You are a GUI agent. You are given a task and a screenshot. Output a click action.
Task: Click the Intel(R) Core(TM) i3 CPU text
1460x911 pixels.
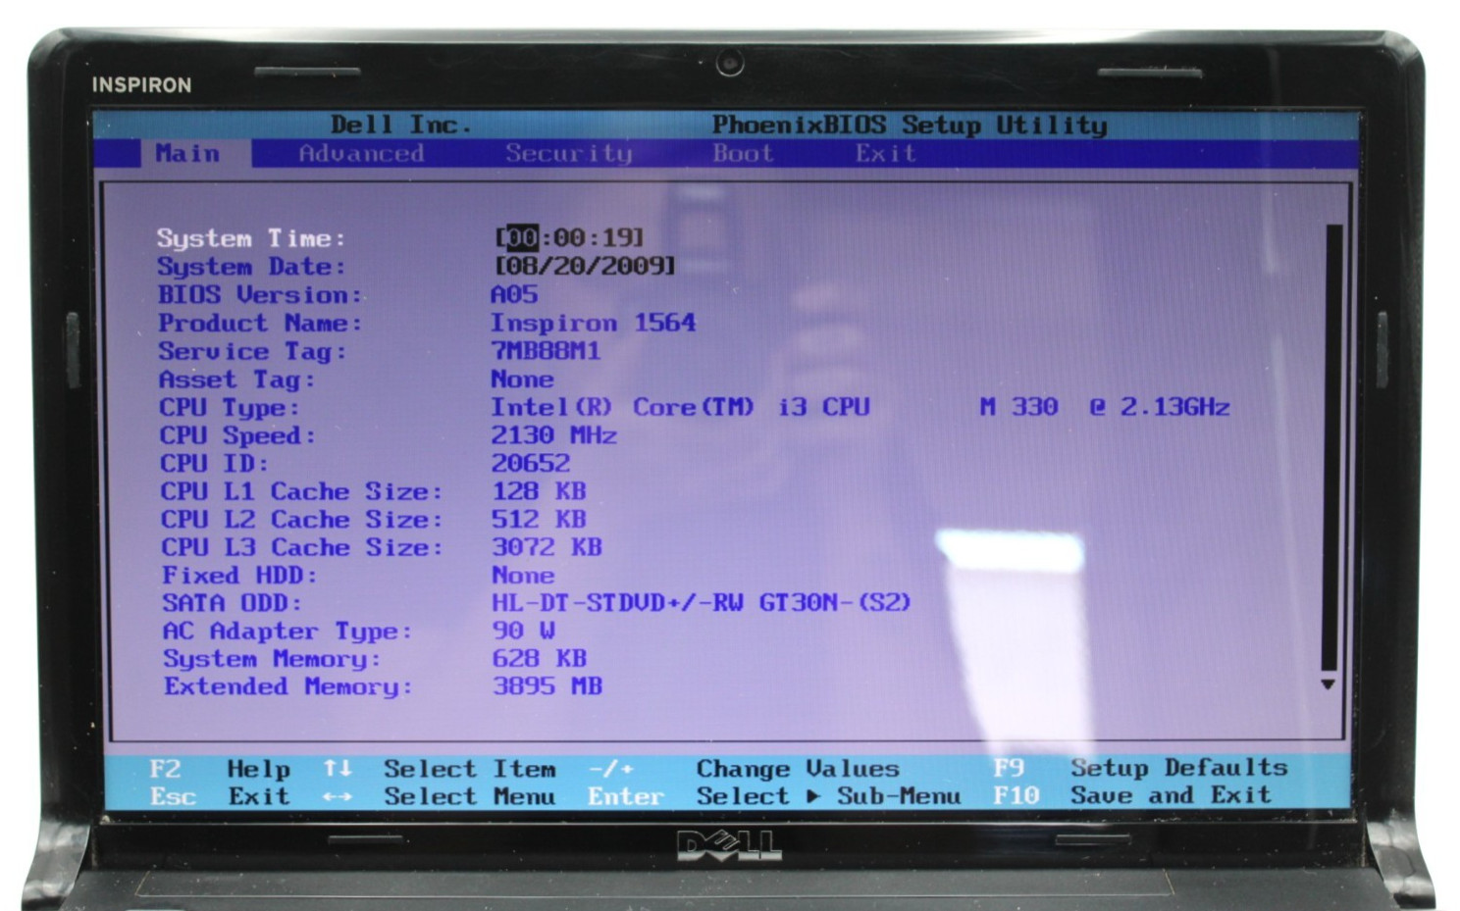click(680, 407)
